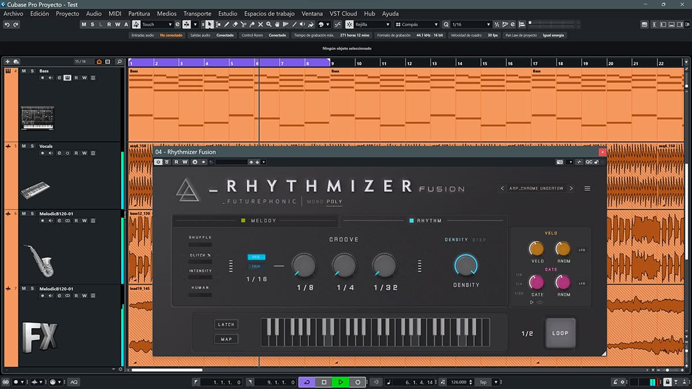Viewport: 692px width, 389px height.
Task: Toggle global Solo state S in toolbar
Action: (x=92, y=24)
